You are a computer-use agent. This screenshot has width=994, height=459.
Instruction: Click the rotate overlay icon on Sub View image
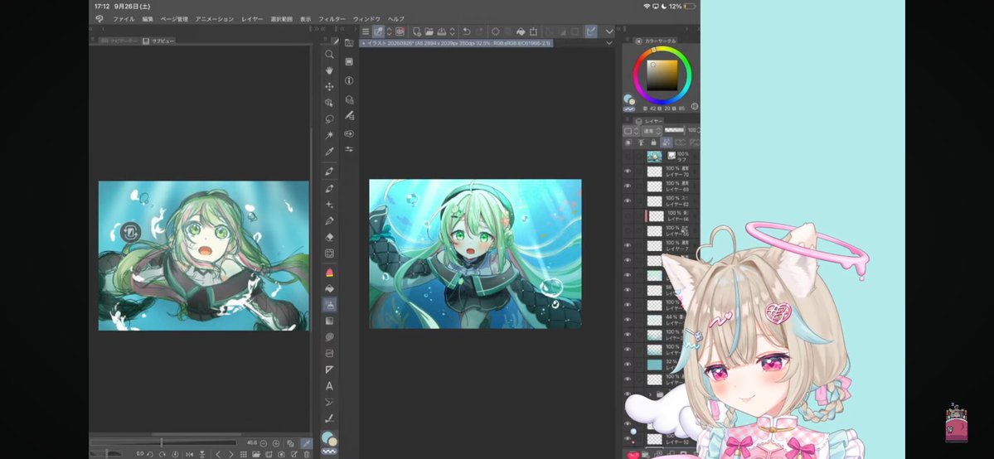(130, 232)
